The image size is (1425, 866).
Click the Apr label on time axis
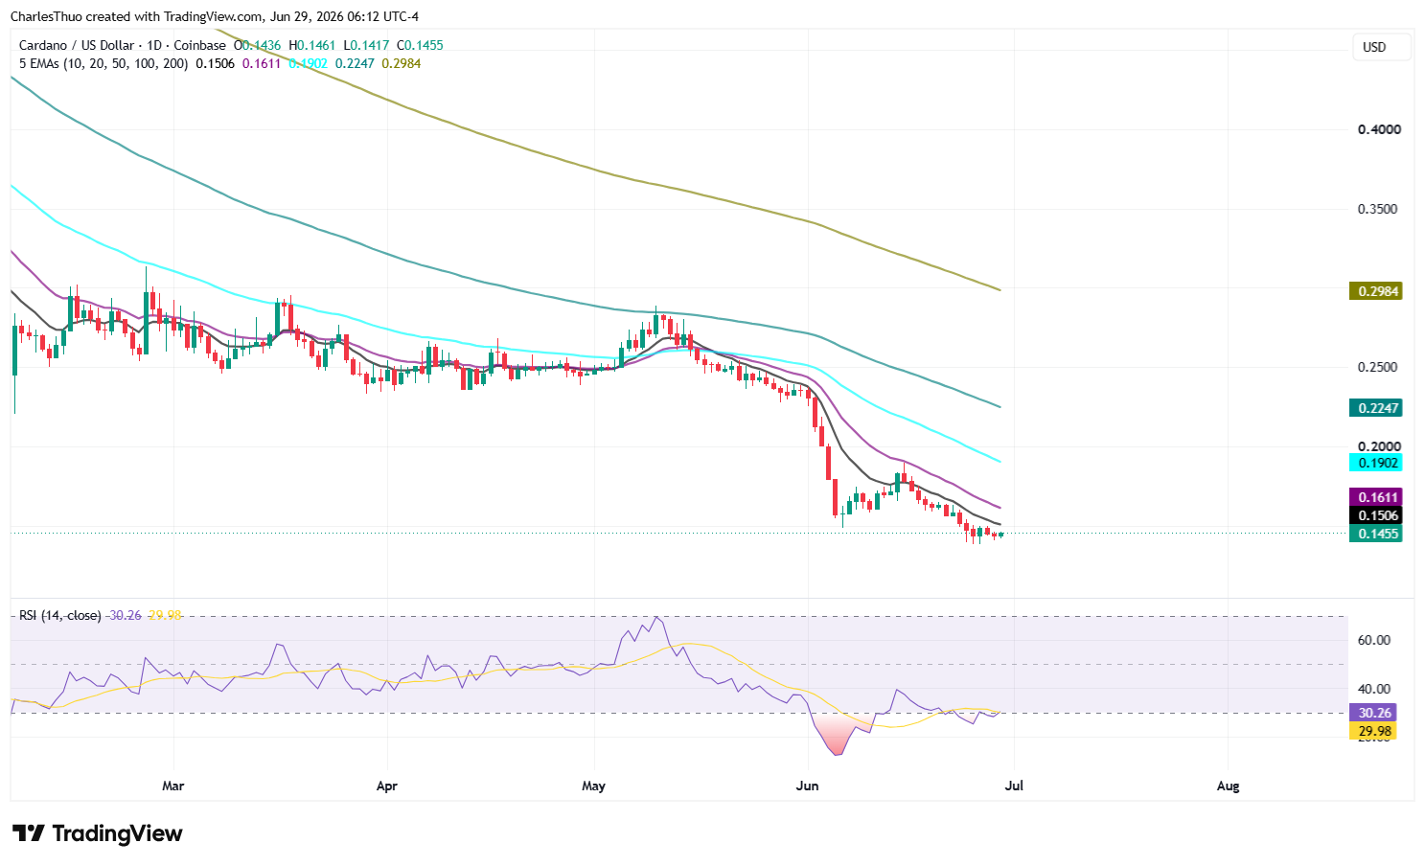[387, 786]
